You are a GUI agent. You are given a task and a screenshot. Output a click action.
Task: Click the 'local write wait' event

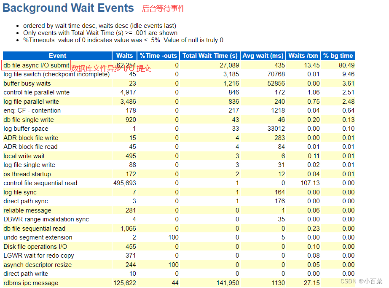click(x=24, y=156)
